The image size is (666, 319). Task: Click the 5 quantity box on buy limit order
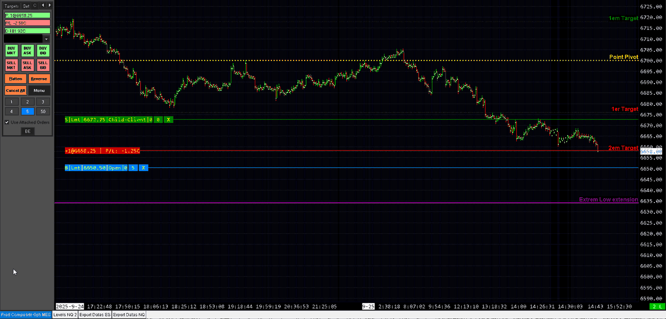click(x=133, y=167)
